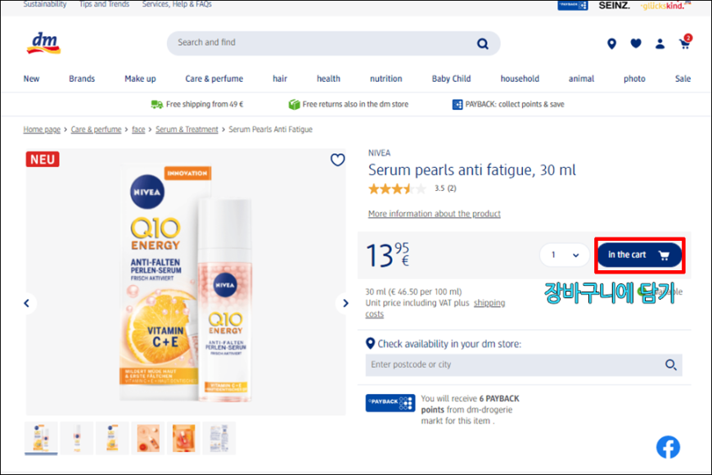
Task: Click the NIVEA brand name above the title
Action: click(379, 153)
